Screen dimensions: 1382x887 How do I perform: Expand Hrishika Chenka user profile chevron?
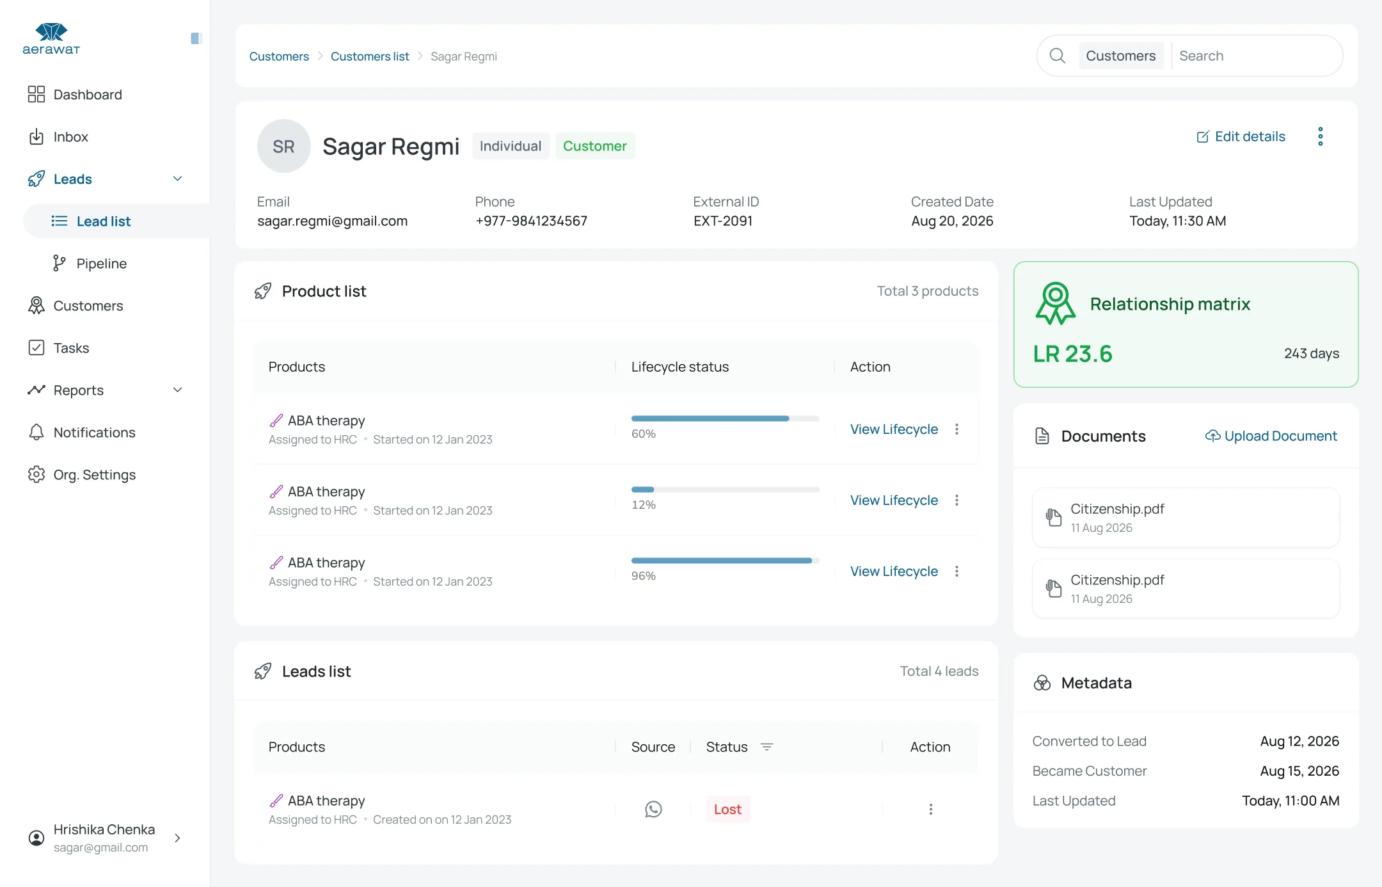[177, 838]
